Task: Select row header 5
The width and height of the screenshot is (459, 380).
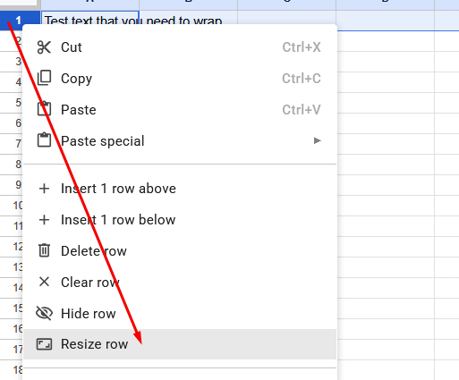Action: [12, 103]
